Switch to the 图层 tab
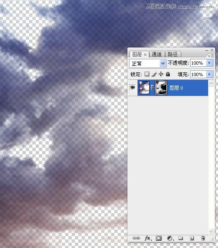Image resolution: width=218 pixels, height=248 pixels. (137, 54)
